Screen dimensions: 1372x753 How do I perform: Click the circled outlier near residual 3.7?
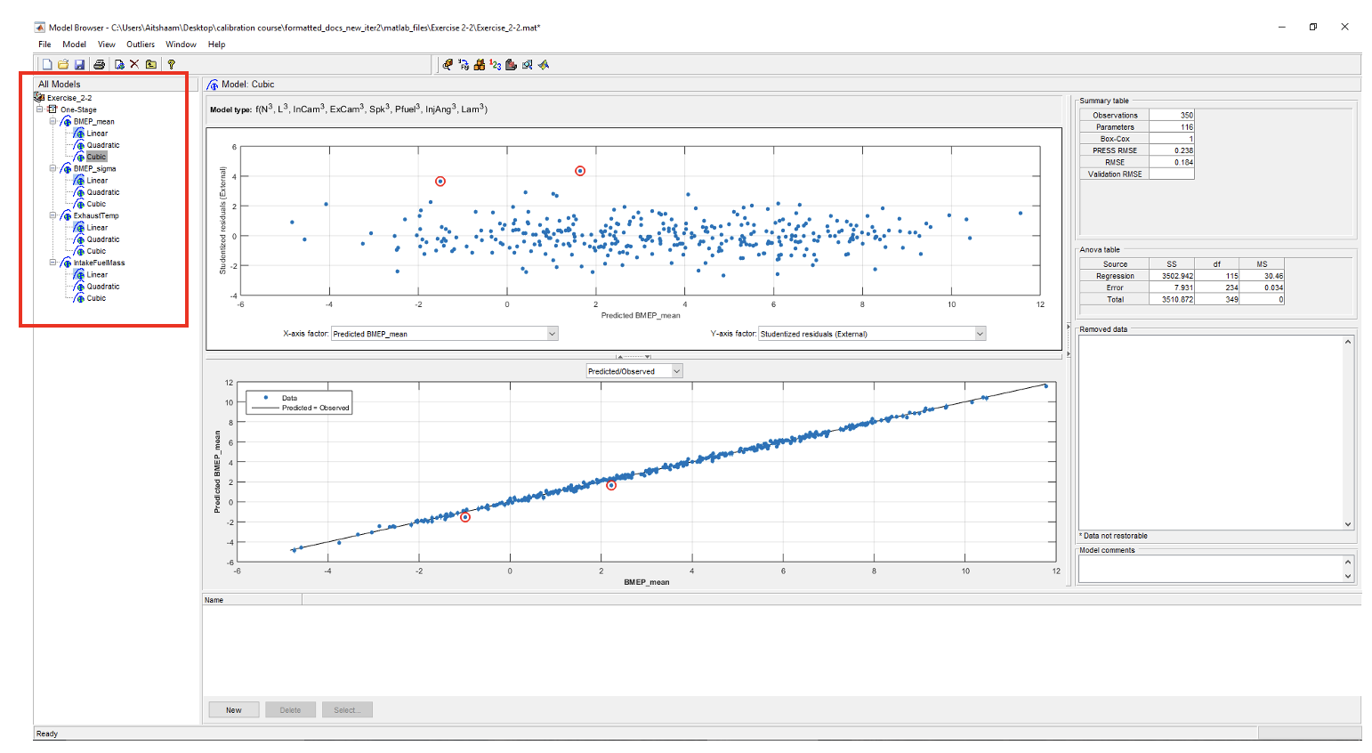click(x=440, y=182)
